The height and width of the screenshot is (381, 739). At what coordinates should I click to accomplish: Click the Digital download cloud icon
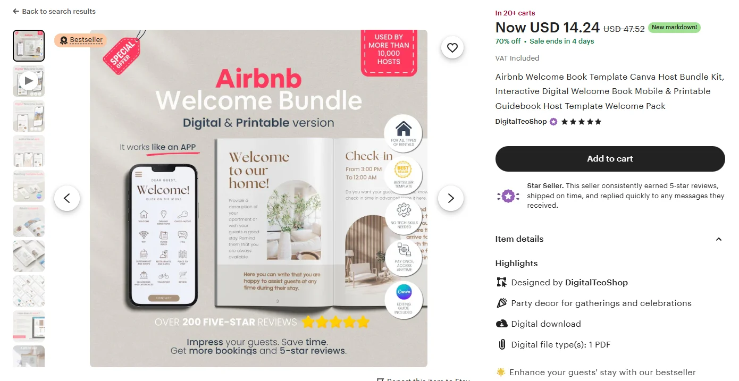(501, 324)
